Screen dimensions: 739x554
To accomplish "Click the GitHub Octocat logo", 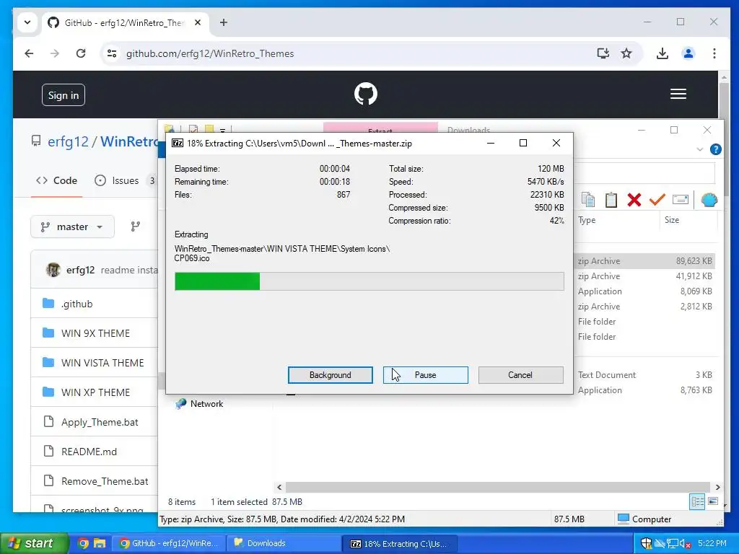I will tap(366, 94).
